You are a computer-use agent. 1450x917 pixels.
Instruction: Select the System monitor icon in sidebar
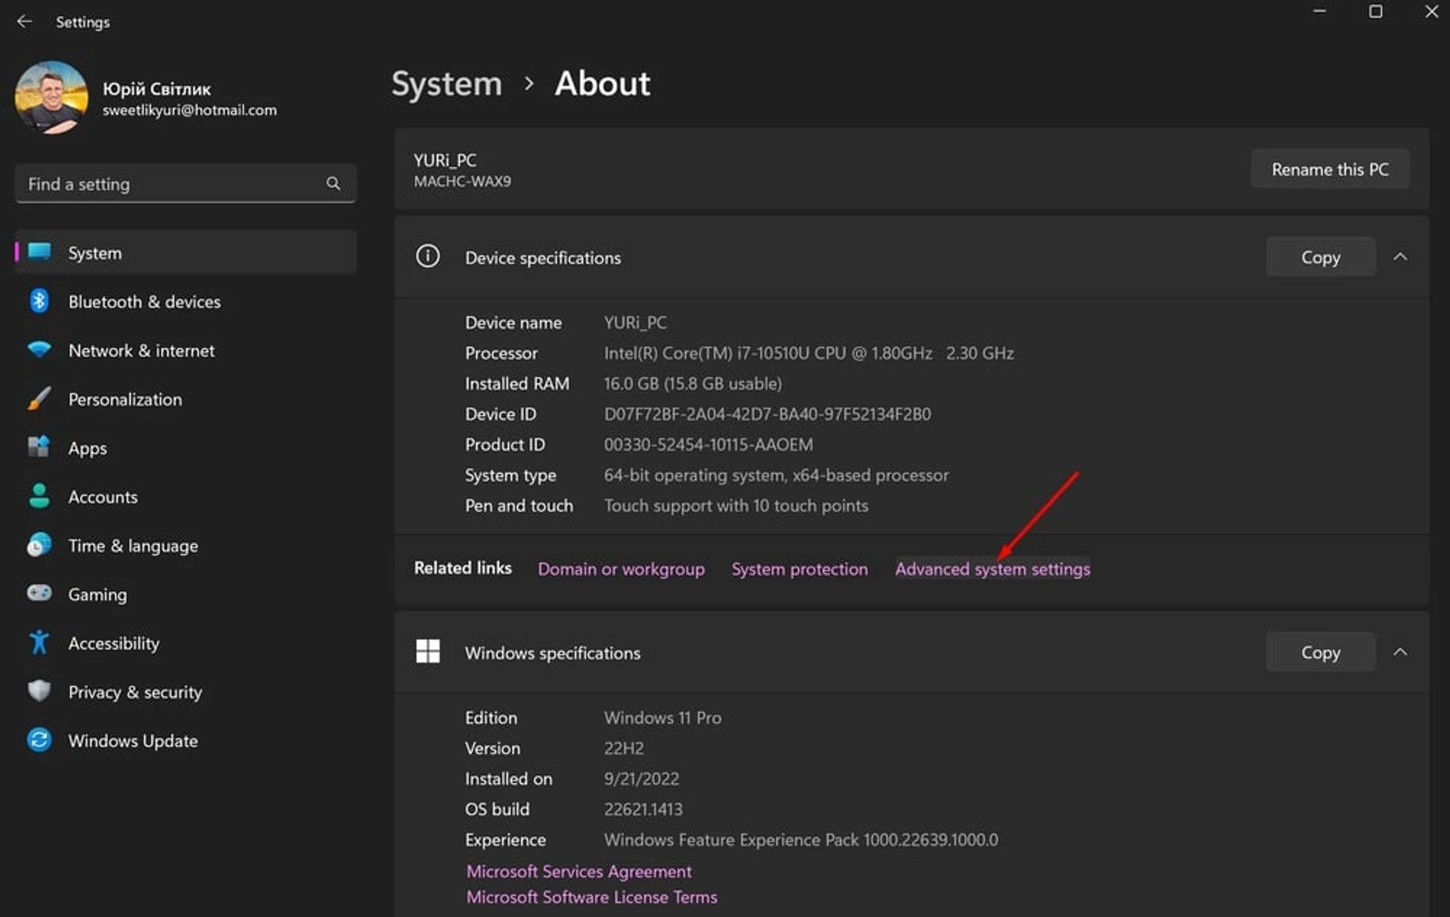pos(39,252)
